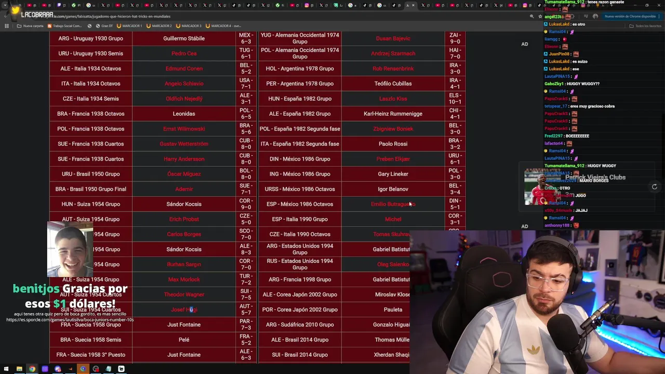Image resolution: width=665 pixels, height=374 pixels.
Task: Select ARG - Sudáfrica 2010 Grupo cell
Action: pyautogui.click(x=300, y=325)
